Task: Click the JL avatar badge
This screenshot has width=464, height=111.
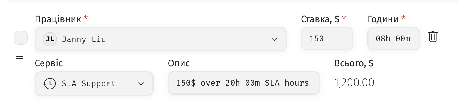Action: click(50, 39)
